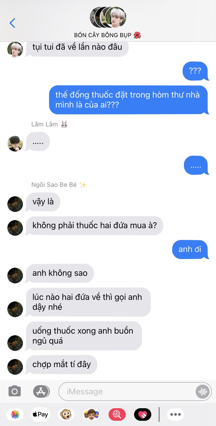Screen dimensions: 216x426
Task: Tap the message 'không phải thuốc hai đứa mua à?'
Action: click(x=94, y=226)
